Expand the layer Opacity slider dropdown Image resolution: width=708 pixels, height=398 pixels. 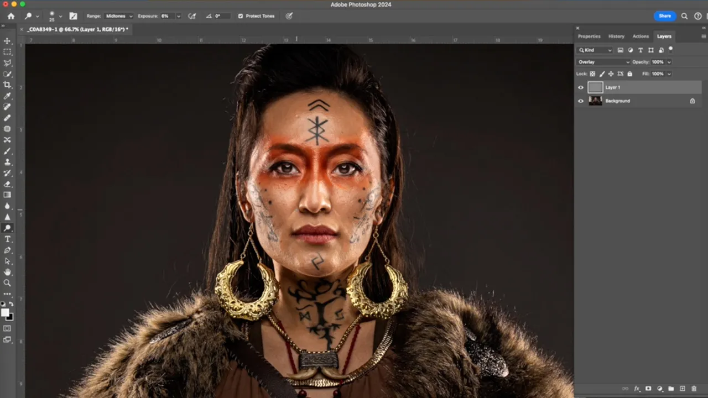669,62
